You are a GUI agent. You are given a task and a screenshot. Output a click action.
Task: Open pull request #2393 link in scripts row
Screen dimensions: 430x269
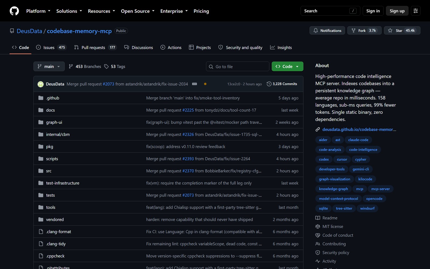188,159
